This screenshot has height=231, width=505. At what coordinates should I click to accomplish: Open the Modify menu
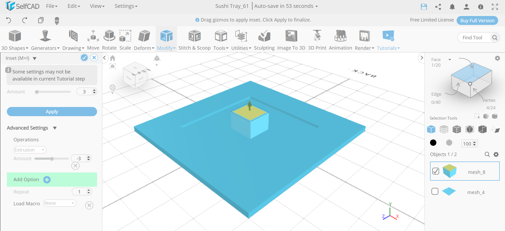166,40
